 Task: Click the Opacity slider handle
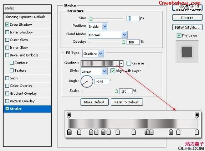point(123,42)
